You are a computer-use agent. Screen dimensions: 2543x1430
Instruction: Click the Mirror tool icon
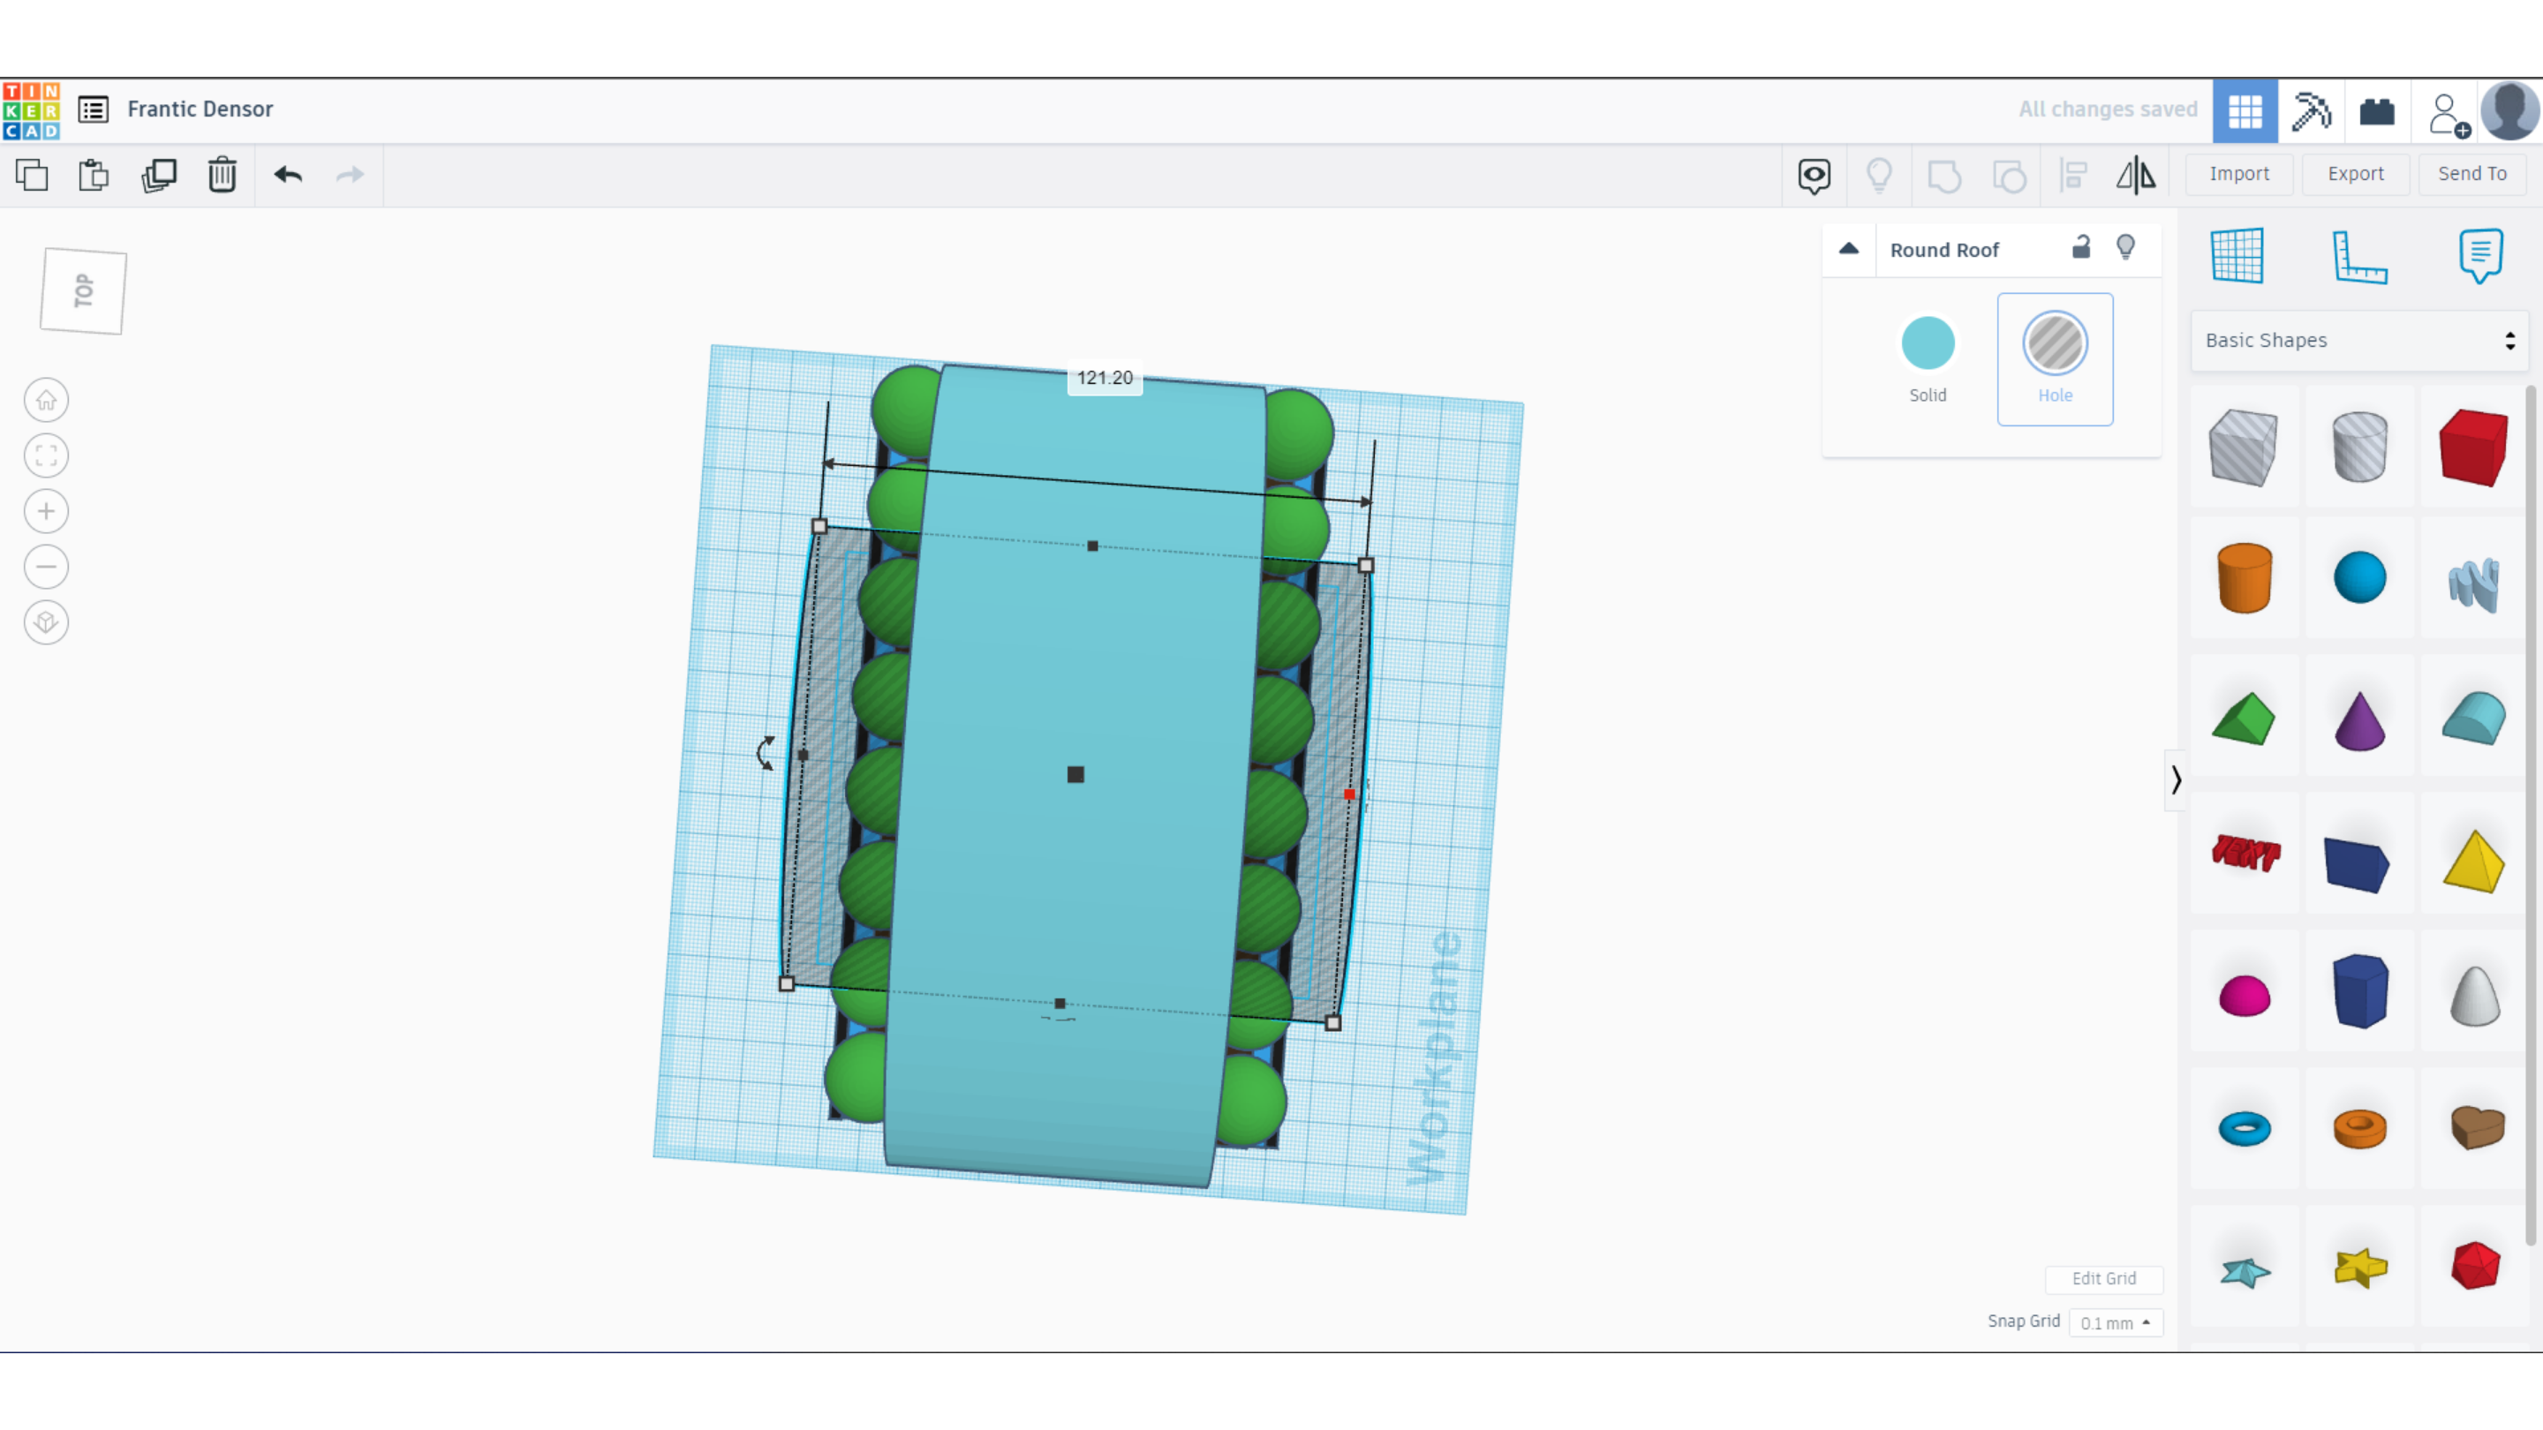pos(2135,175)
